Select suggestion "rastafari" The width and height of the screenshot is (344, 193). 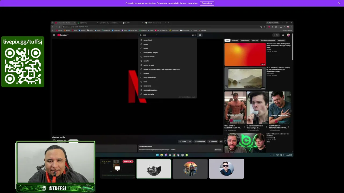click(167, 61)
